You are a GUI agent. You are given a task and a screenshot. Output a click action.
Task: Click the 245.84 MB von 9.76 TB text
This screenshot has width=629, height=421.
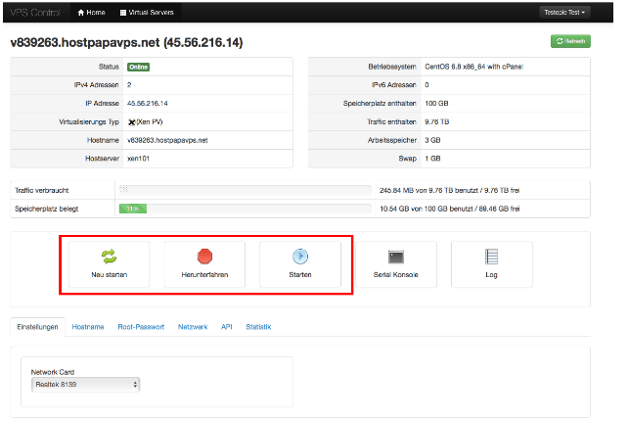(450, 190)
